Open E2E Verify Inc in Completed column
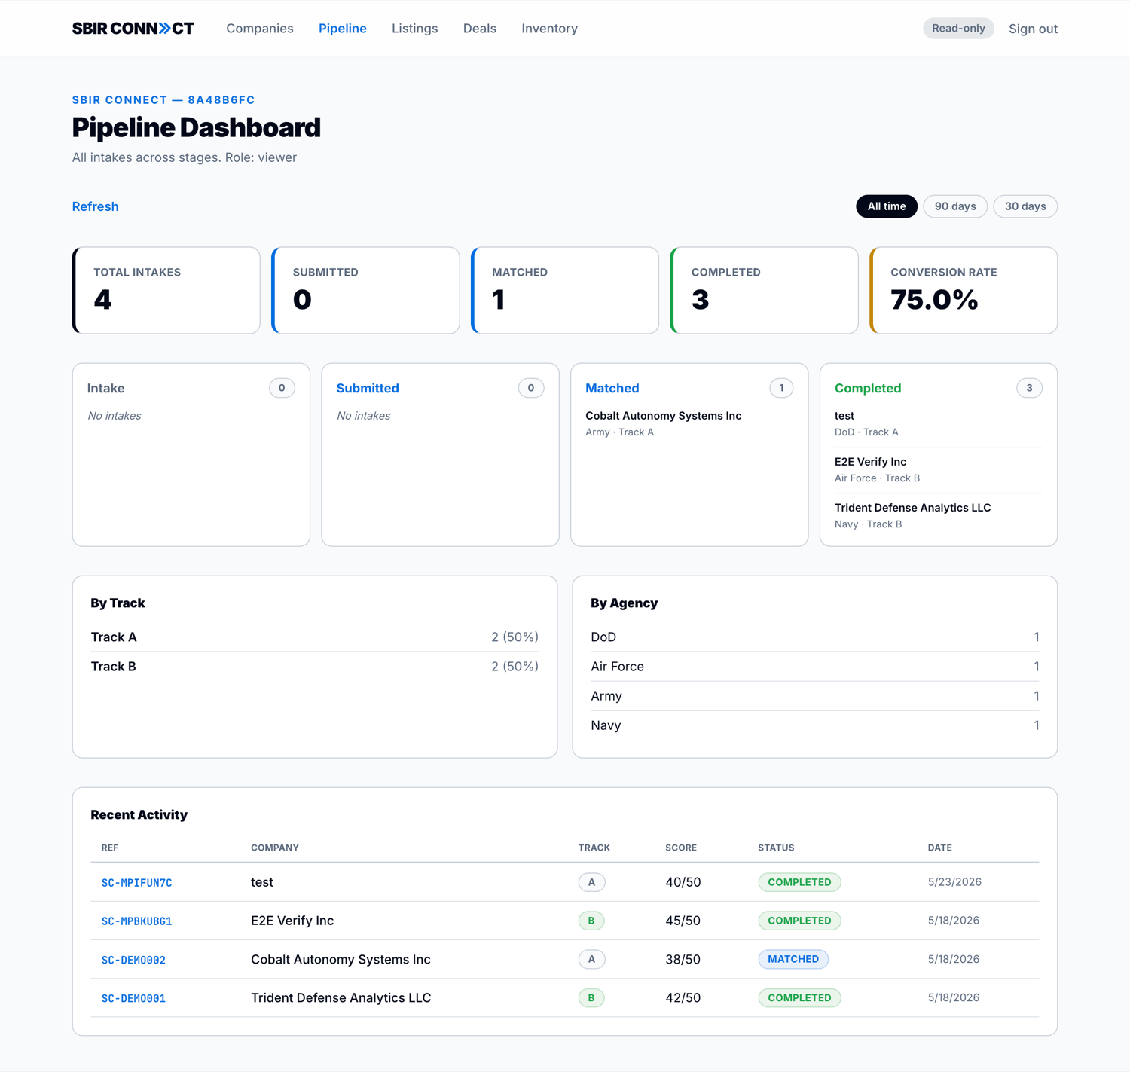The height and width of the screenshot is (1072, 1130). 939,469
